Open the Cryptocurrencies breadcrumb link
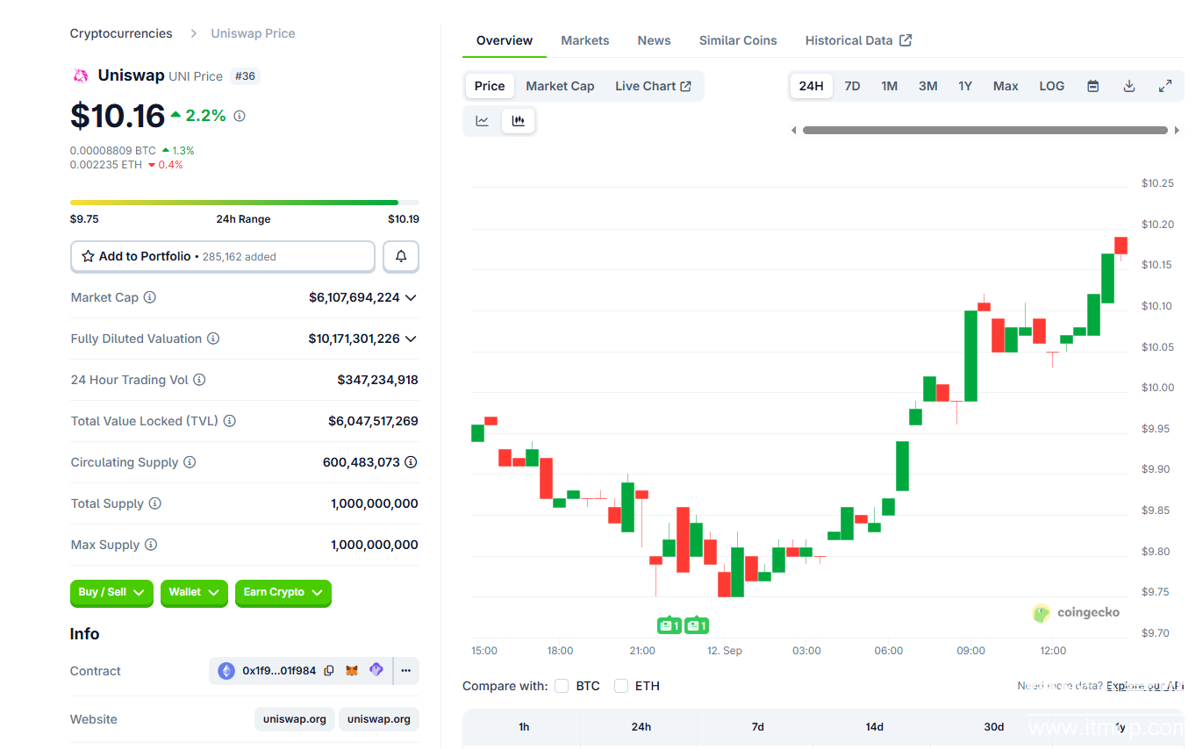This screenshot has height=749, width=1203. (121, 33)
